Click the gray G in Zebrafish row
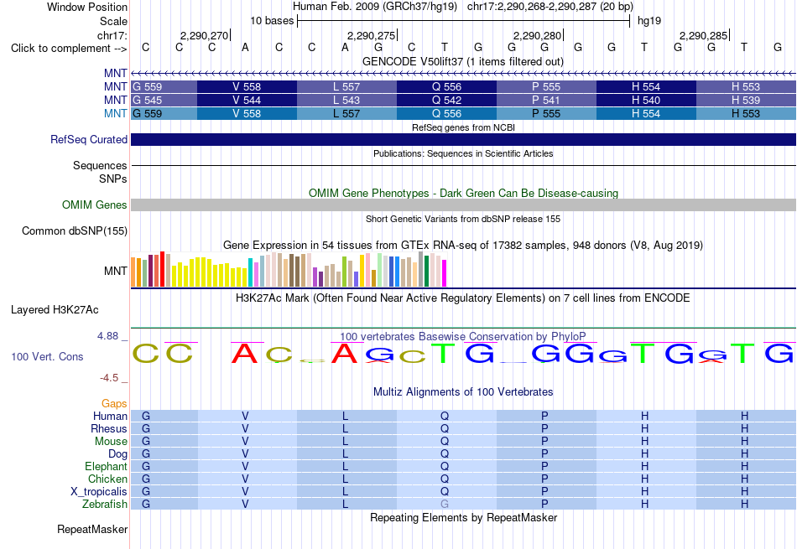 tap(445, 505)
